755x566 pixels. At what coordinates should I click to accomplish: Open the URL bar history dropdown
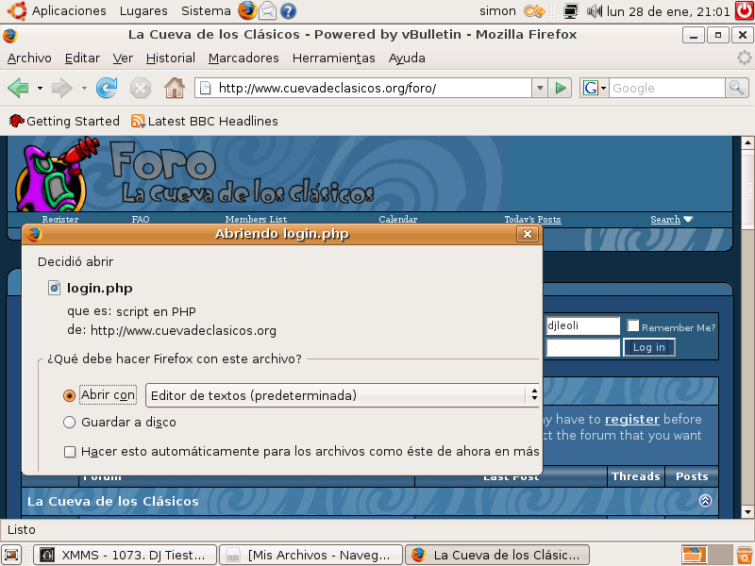[540, 88]
